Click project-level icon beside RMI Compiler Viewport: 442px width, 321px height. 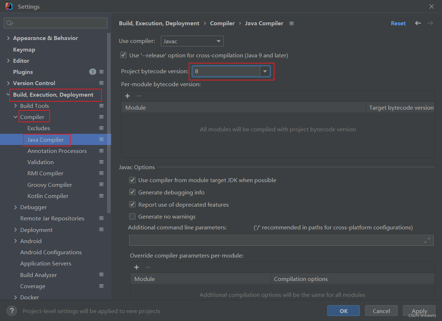point(102,173)
